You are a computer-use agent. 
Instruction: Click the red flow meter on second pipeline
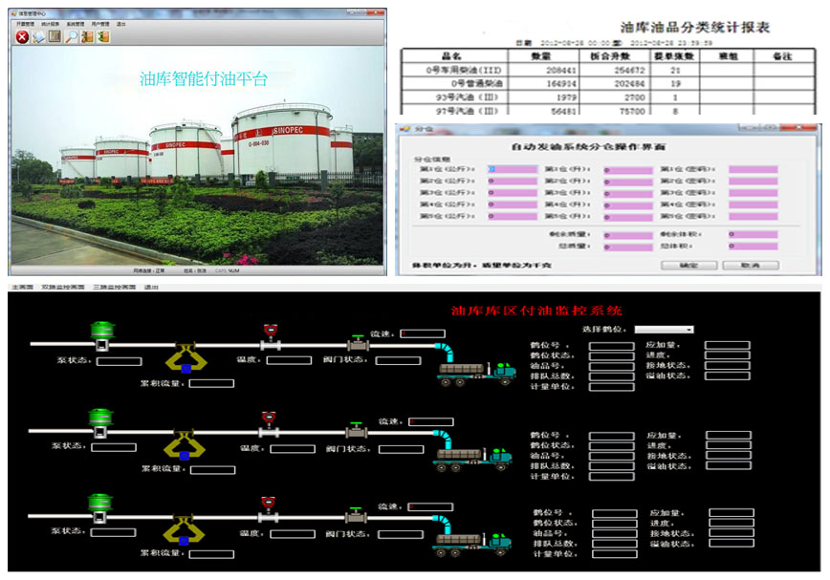(269, 418)
